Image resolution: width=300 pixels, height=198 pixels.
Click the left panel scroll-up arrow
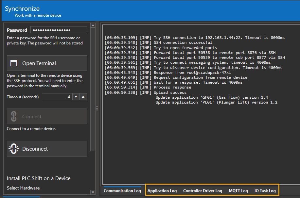93,25
